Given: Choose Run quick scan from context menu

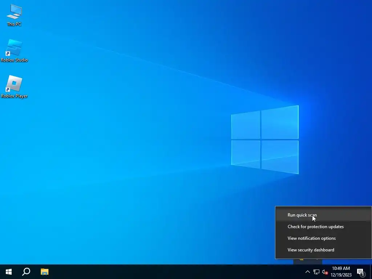Looking at the screenshot, I should [323, 215].
